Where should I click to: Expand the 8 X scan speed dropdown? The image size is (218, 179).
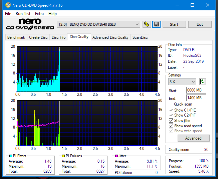coord(182,81)
